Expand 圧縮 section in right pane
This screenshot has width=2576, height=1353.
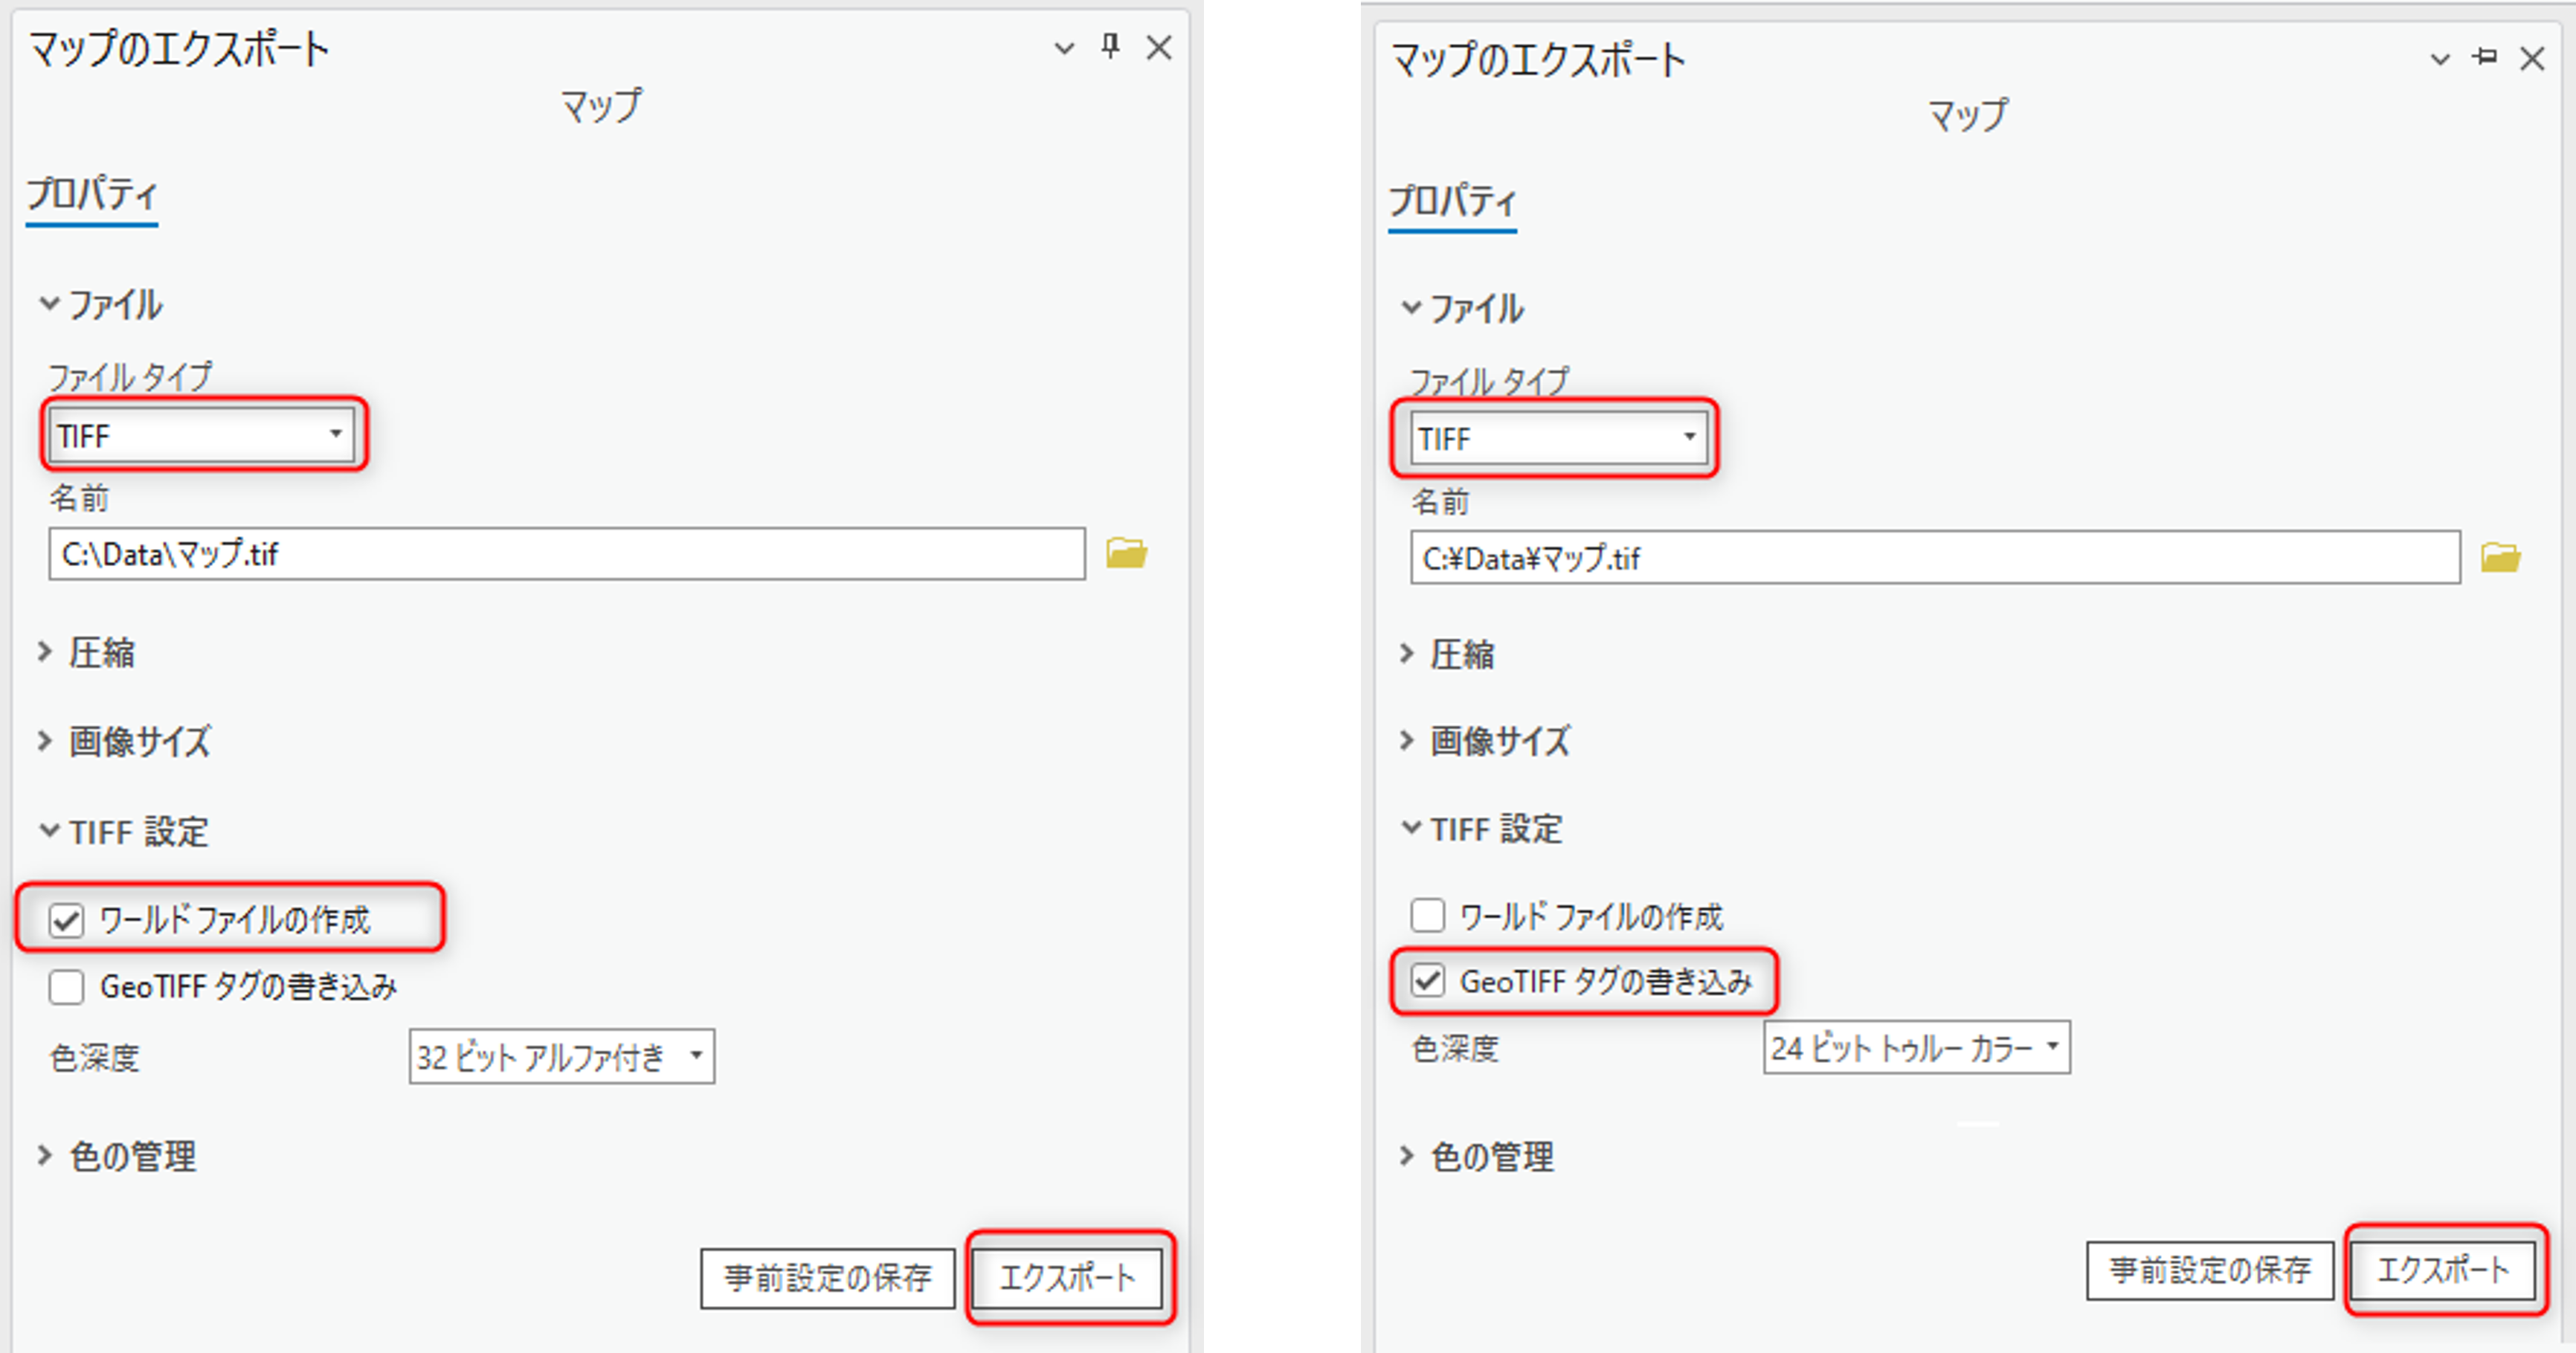point(1406,654)
